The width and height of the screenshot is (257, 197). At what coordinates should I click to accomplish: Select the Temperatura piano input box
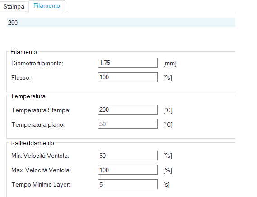(x=128, y=124)
